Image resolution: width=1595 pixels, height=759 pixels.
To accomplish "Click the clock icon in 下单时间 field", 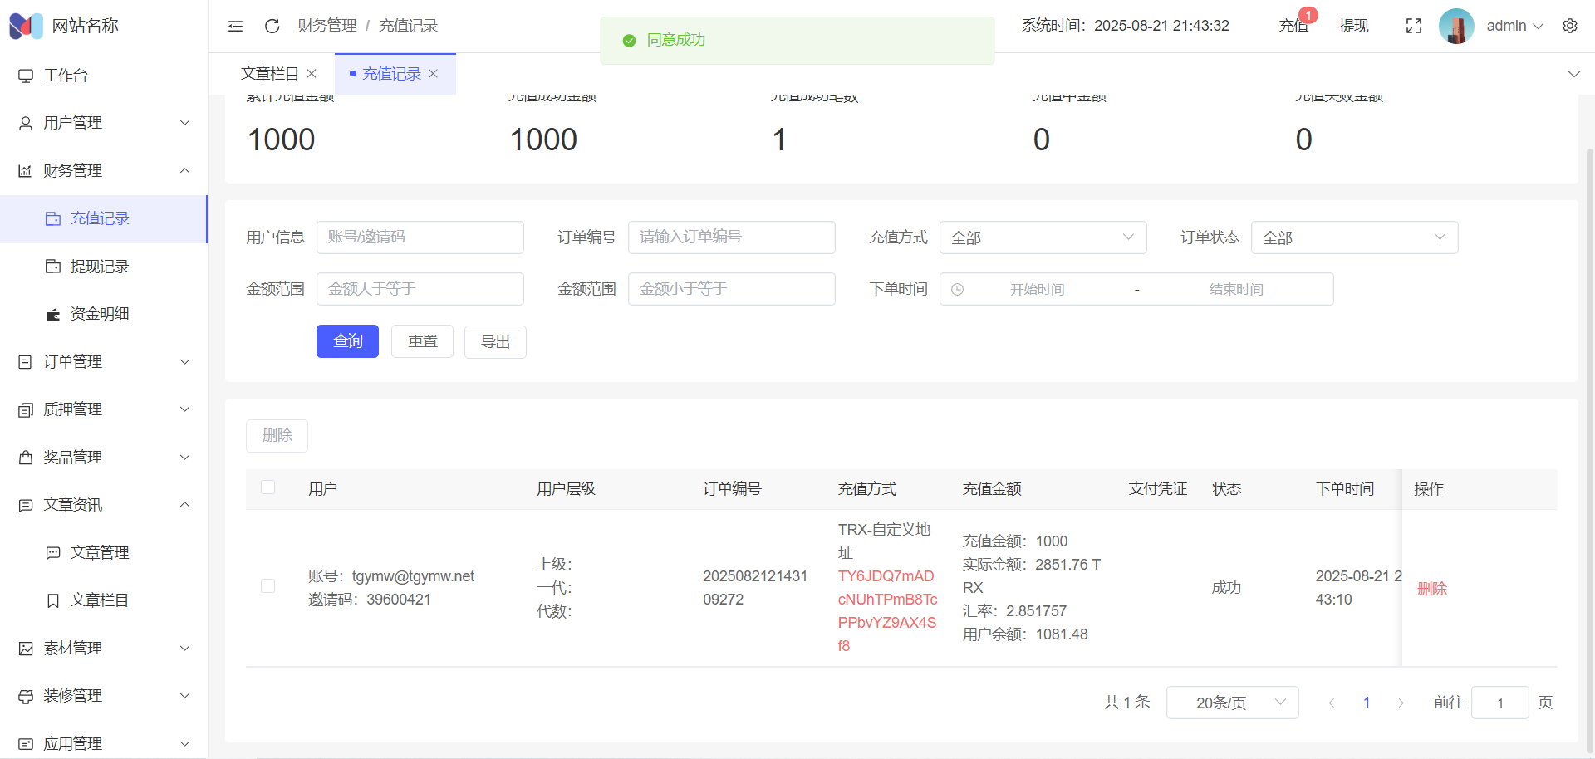I will pyautogui.click(x=957, y=290).
